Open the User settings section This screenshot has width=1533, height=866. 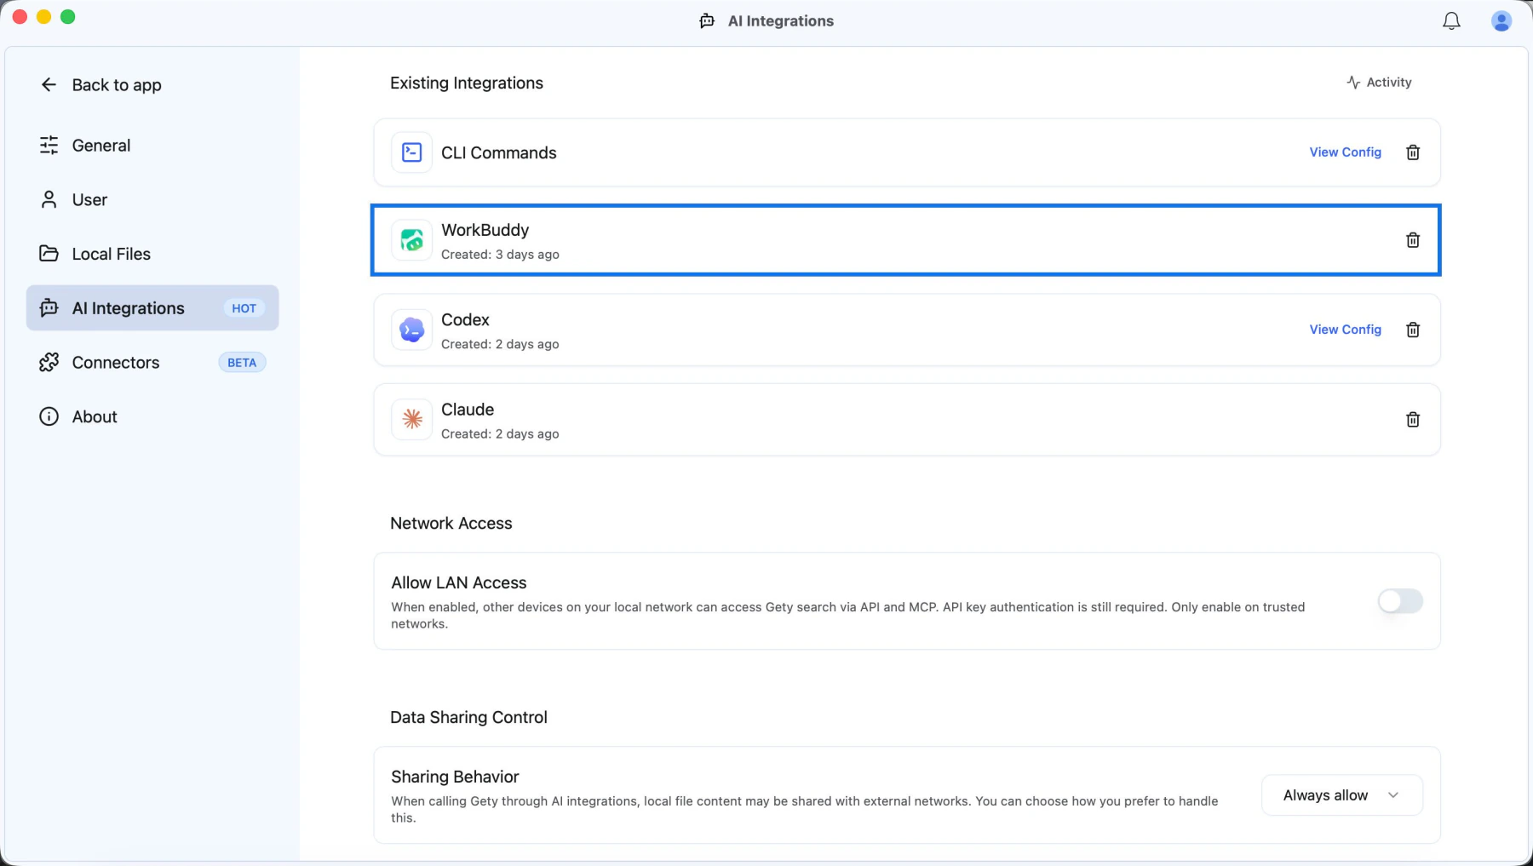pyautogui.click(x=152, y=199)
